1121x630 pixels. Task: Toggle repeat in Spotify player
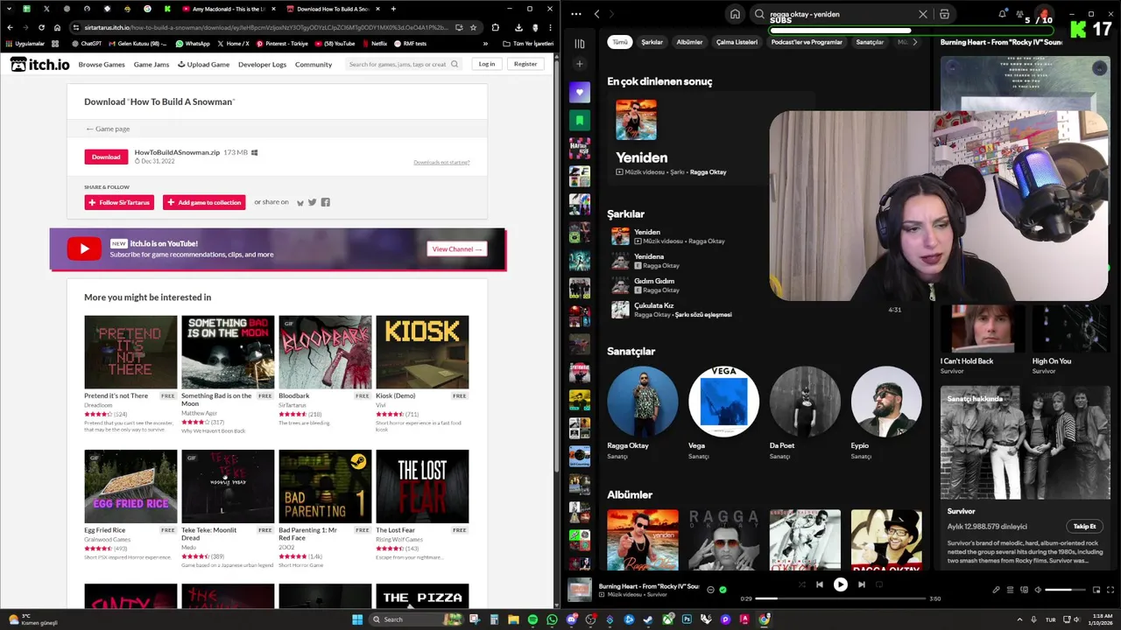[879, 584]
